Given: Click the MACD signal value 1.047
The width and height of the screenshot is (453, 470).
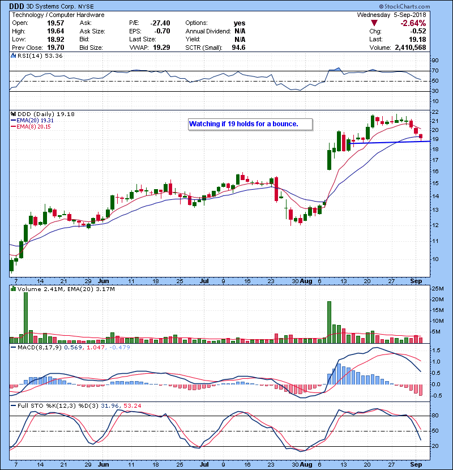Looking at the screenshot, I should [x=96, y=348].
